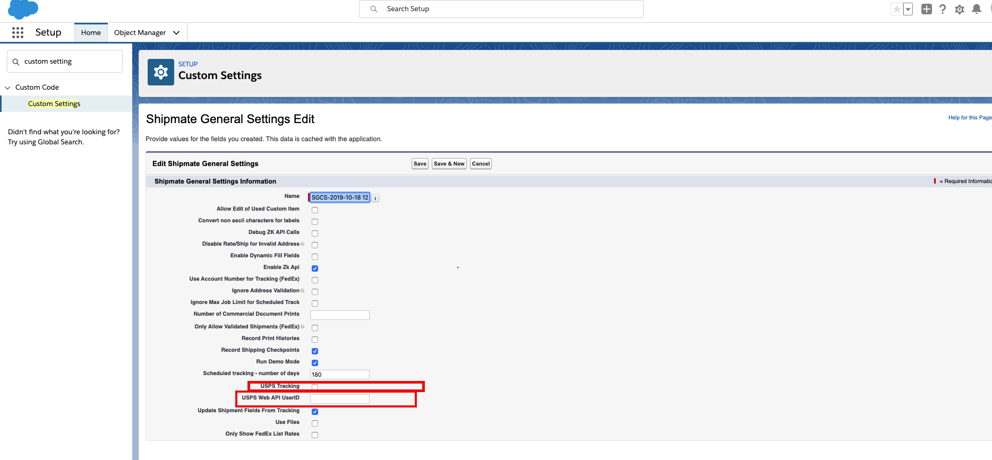Image resolution: width=992 pixels, height=460 pixels.
Task: Click the Custom Settings gear header icon
Action: (x=161, y=72)
